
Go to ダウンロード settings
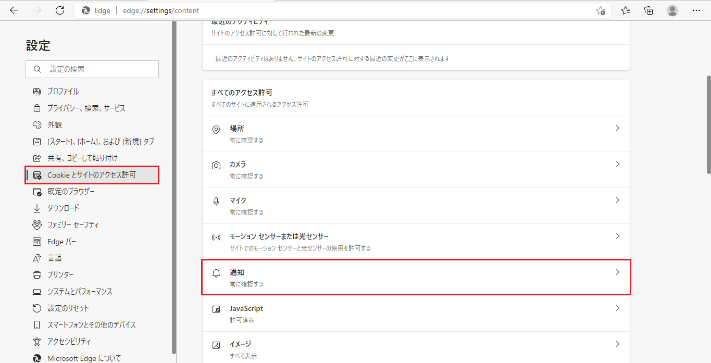click(63, 208)
